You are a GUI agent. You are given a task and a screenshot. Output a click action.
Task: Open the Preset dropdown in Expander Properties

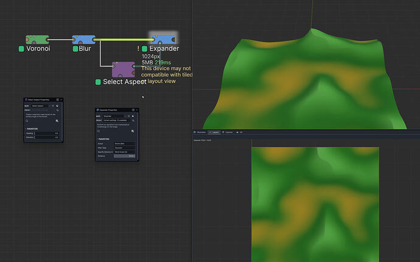coord(116,121)
